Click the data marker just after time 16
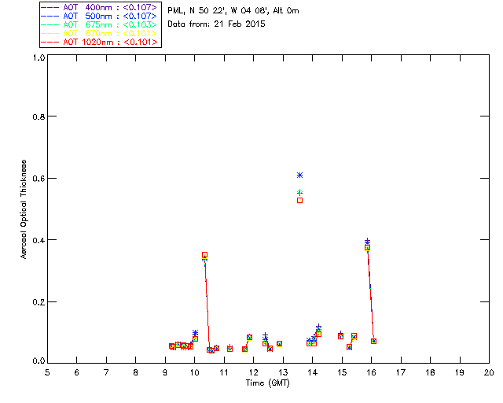This screenshot has width=503, height=403. point(374,342)
